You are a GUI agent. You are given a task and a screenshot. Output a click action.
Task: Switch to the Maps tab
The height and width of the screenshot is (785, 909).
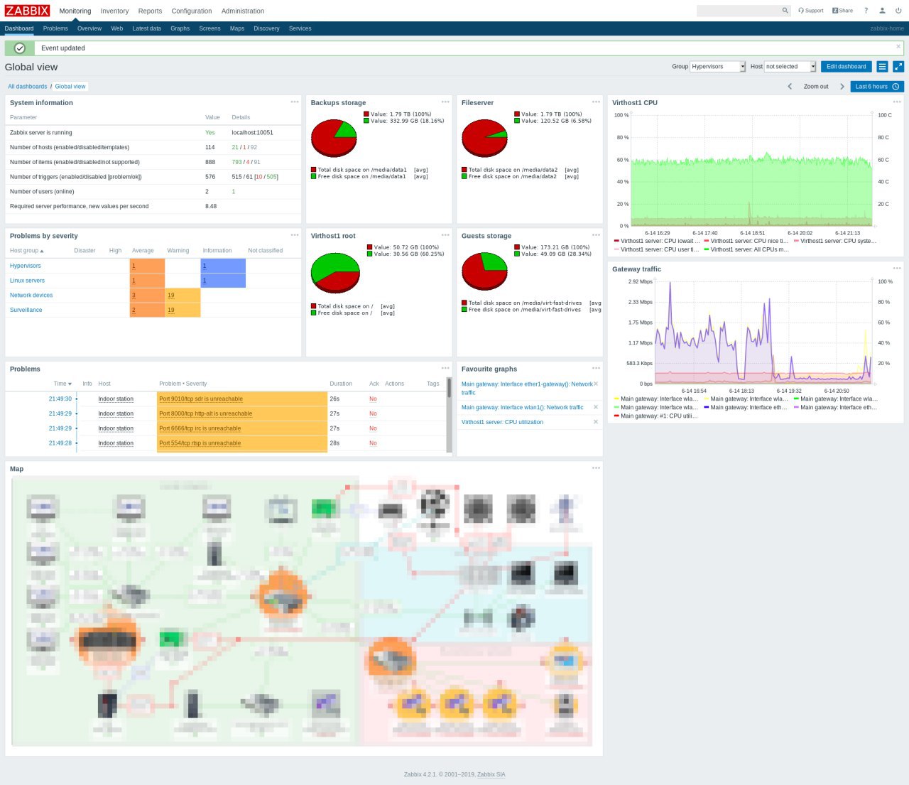(x=237, y=28)
